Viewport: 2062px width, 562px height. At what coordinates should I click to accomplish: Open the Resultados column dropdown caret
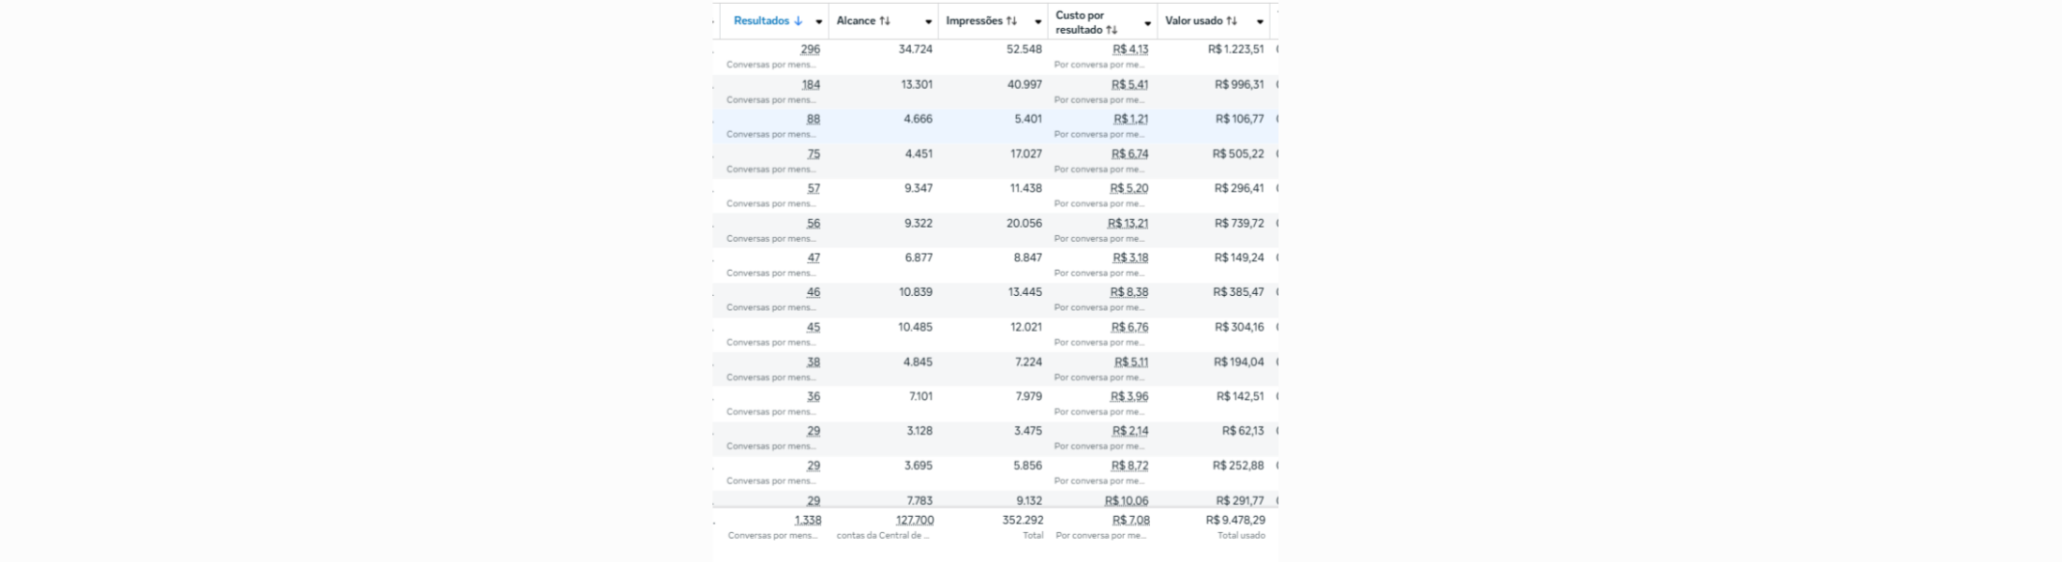pyautogui.click(x=818, y=22)
